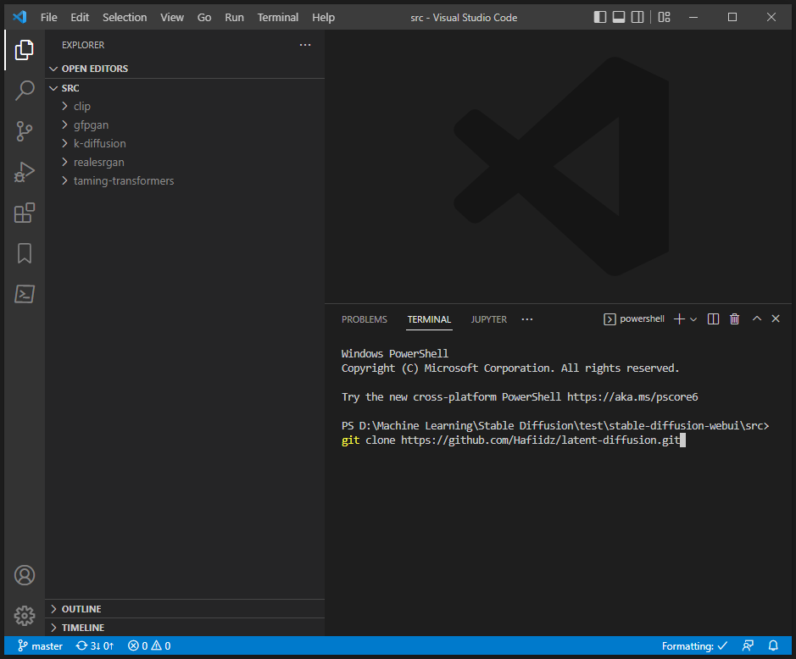Open the Customize Layout icon
The height and width of the screenshot is (659, 796).
point(664,17)
